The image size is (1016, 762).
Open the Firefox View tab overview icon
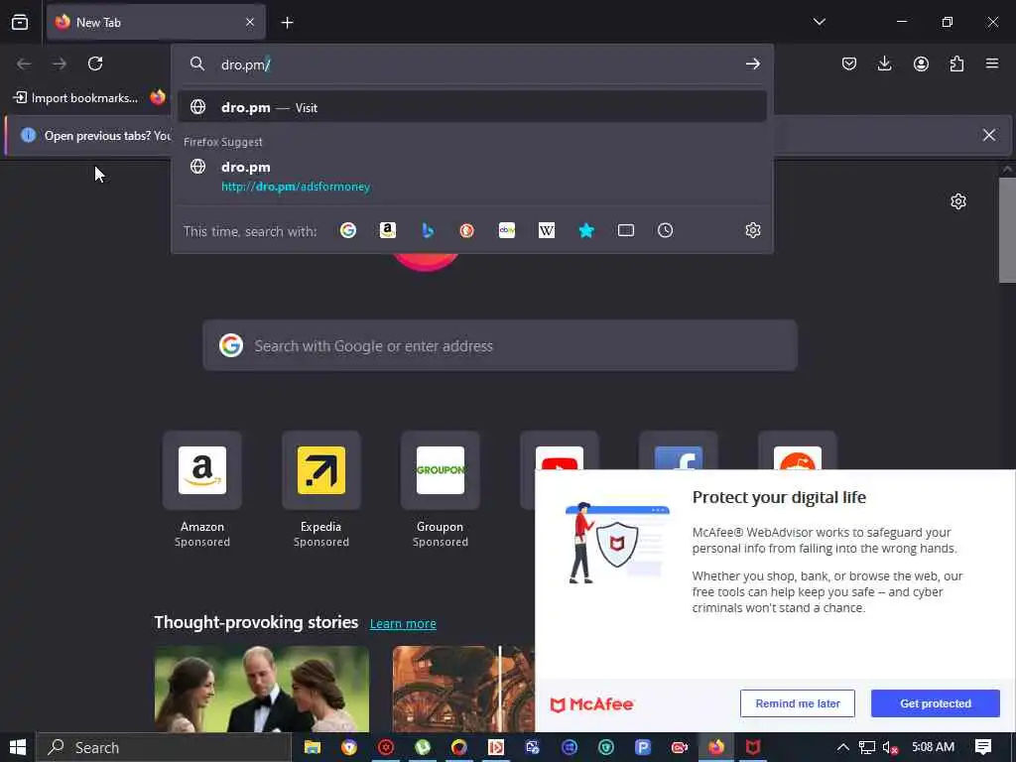(20, 22)
